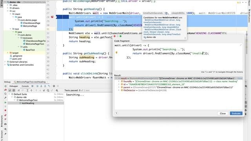The width and height of the screenshot is (251, 141).
Task: Click the warnings indicator at editor top-right
Action: [239, 2]
